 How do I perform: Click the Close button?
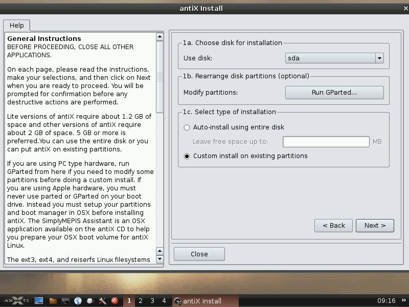click(x=199, y=254)
